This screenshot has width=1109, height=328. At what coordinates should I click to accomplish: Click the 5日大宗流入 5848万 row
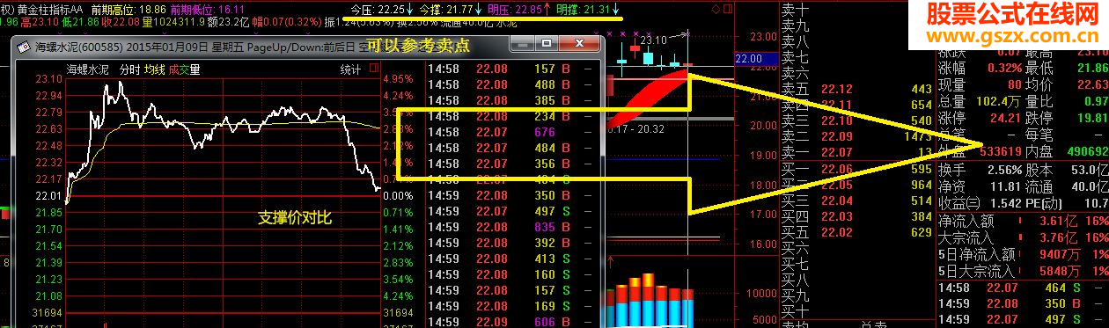coord(1024,270)
